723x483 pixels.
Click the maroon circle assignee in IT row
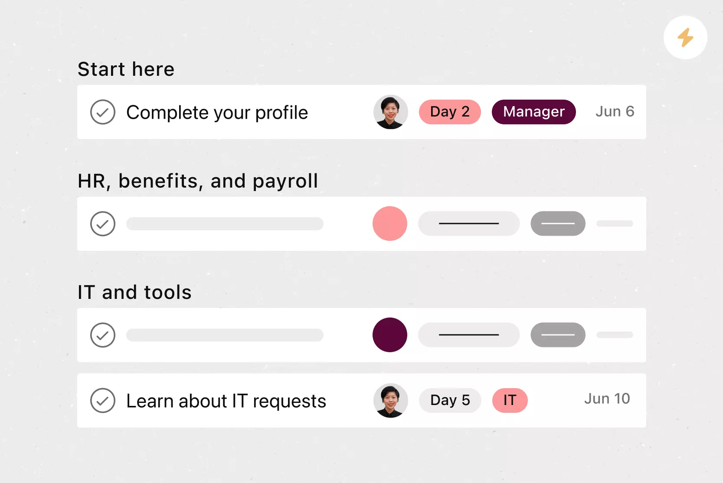click(390, 335)
